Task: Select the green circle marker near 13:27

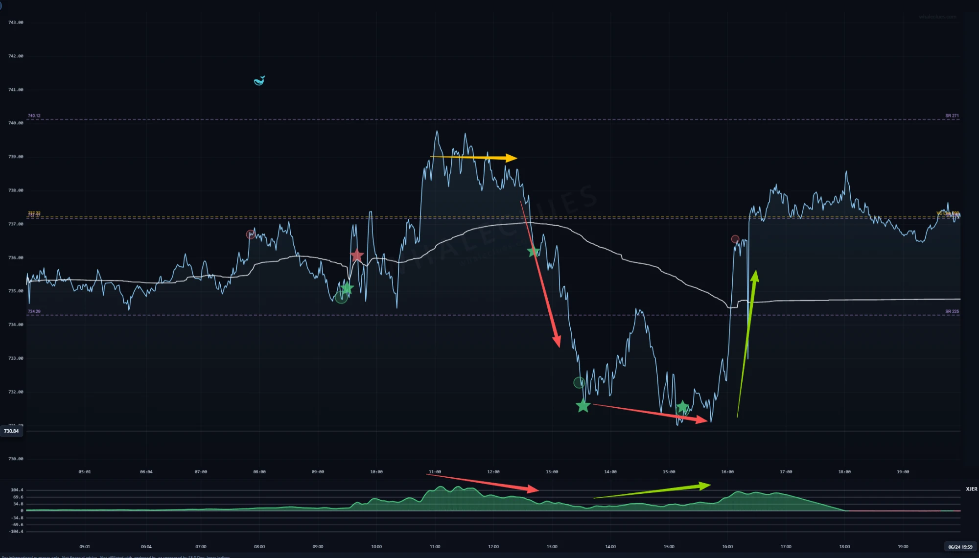Action: click(x=579, y=383)
